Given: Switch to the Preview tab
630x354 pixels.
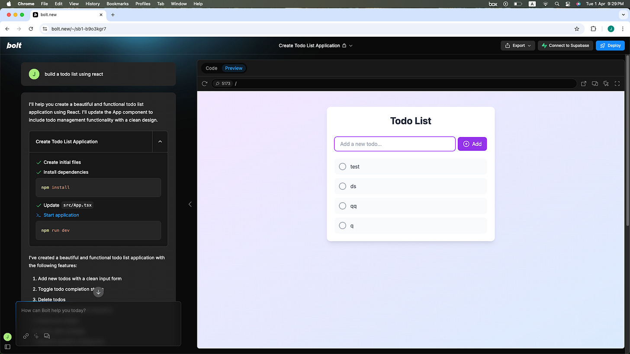Looking at the screenshot, I should pyautogui.click(x=234, y=68).
